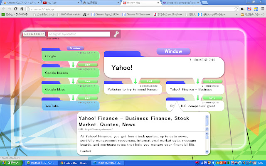This screenshot has height=166, width=266.
Task: Click the Detail Setting text under the search bar
Action: (52, 39)
